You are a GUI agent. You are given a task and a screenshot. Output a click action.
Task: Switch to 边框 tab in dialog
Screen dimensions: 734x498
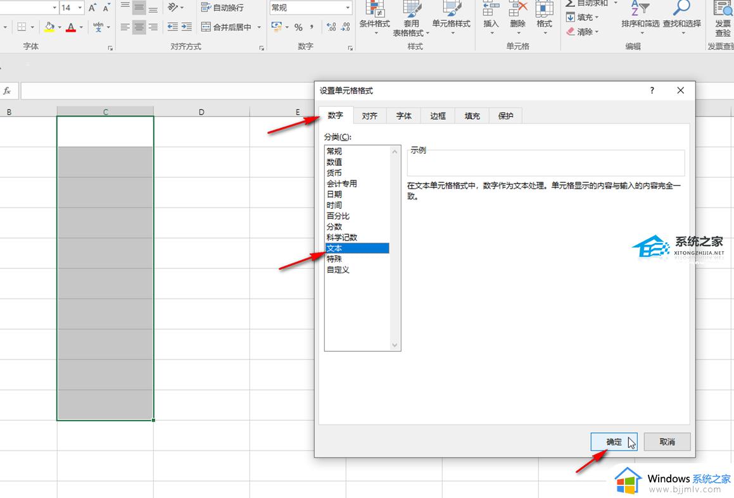click(438, 116)
